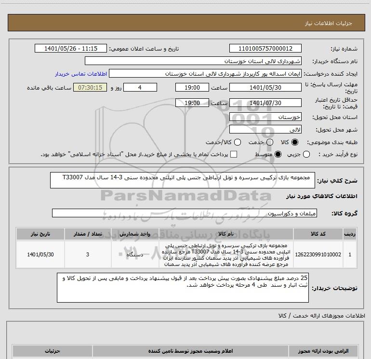Select the کالا radio button
Image resolution: width=371 pixels, height=359 pixels.
coord(295,142)
